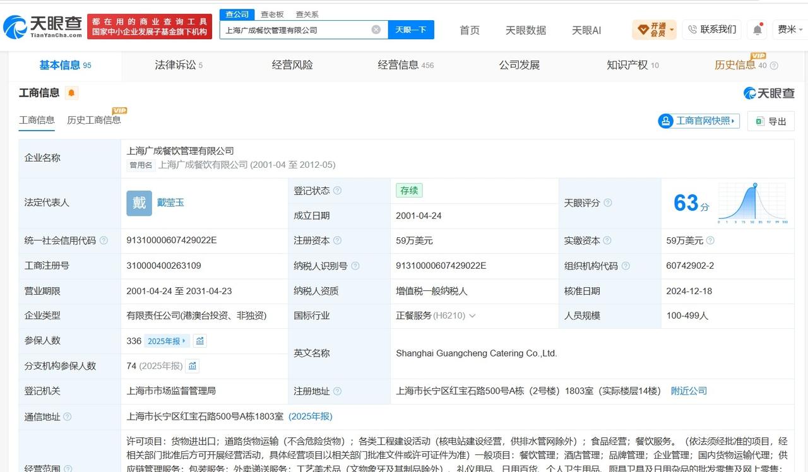The height and width of the screenshot is (472, 808).
Task: Click 营业期限 2001-04-24 至 2031-04-23
Action: (x=179, y=291)
